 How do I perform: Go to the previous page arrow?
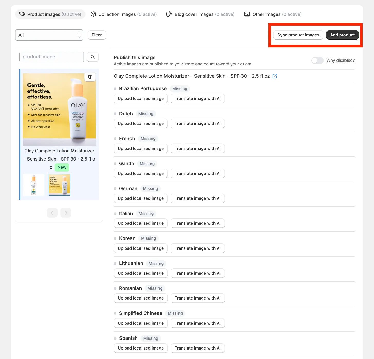[x=52, y=213]
